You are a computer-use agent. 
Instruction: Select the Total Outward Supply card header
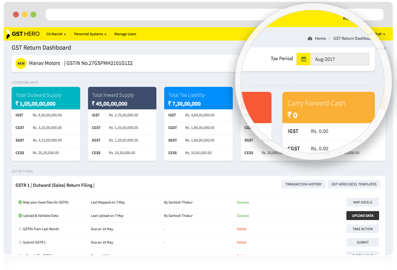coord(46,98)
